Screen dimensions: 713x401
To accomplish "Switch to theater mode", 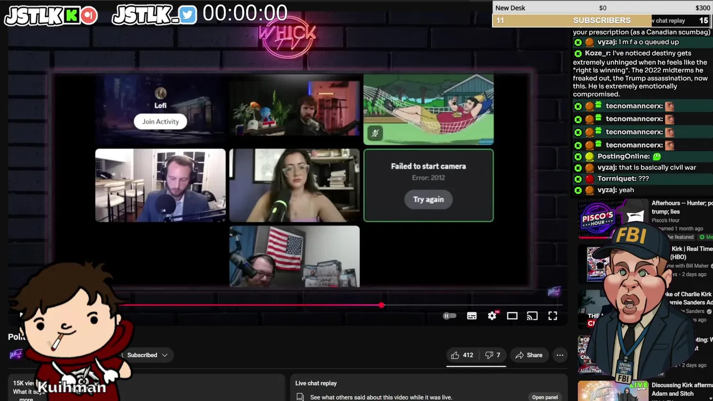I will [x=512, y=316].
